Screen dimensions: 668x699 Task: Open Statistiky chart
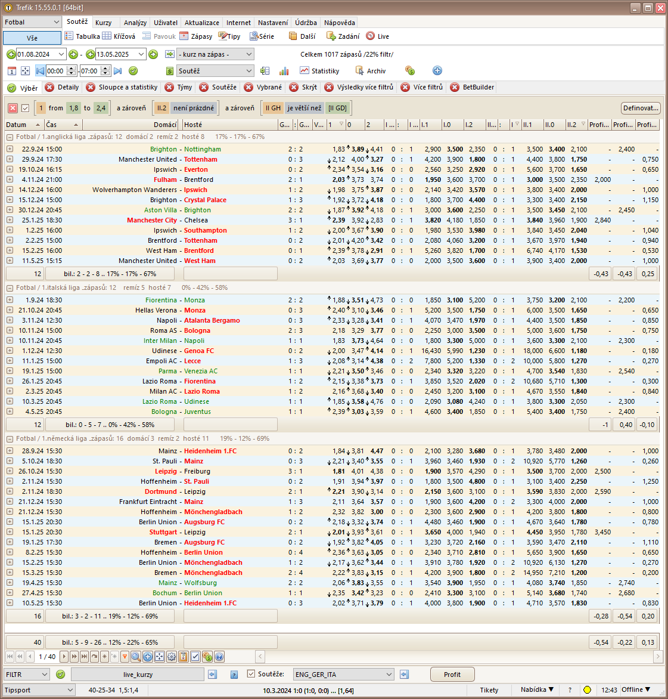pos(320,71)
